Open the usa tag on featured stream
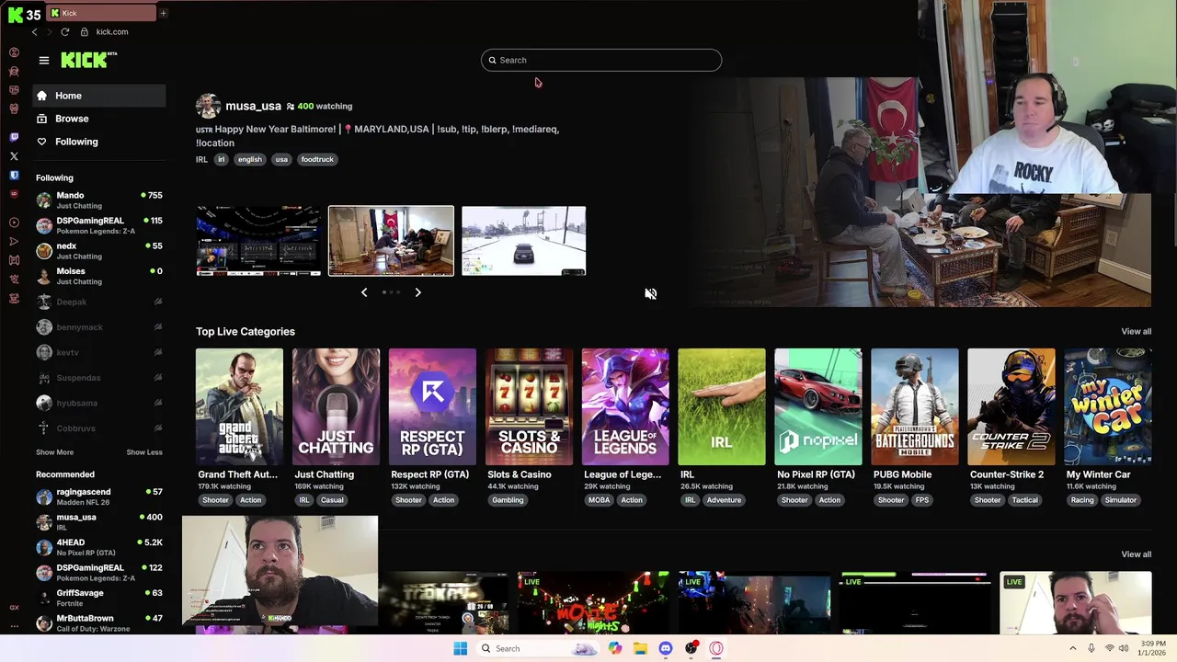This screenshot has height=662, width=1177. tap(281, 159)
